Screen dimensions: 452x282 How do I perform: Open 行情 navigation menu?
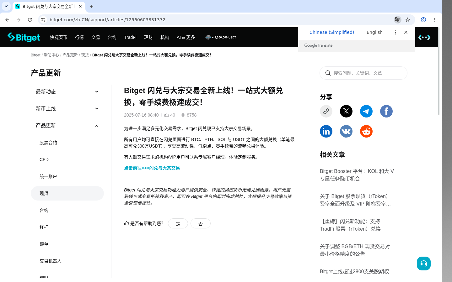coord(79,37)
